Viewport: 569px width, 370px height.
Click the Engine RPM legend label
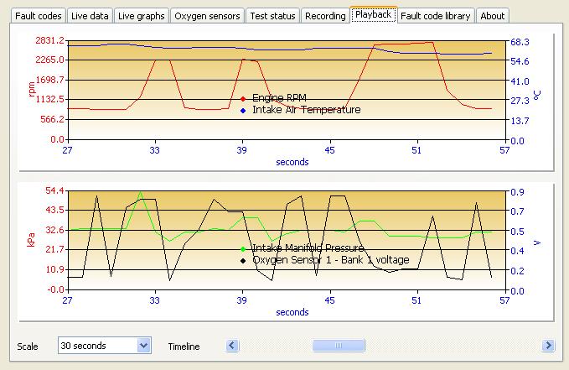(x=279, y=98)
